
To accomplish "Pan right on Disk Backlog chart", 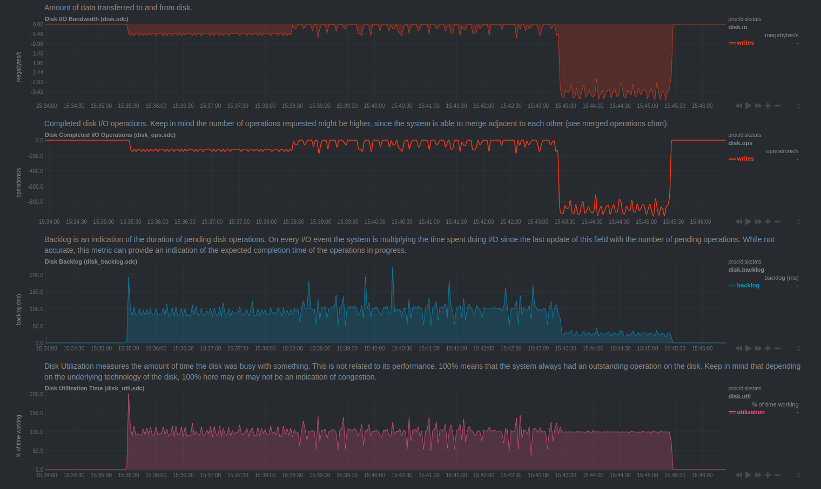I will (x=758, y=348).
